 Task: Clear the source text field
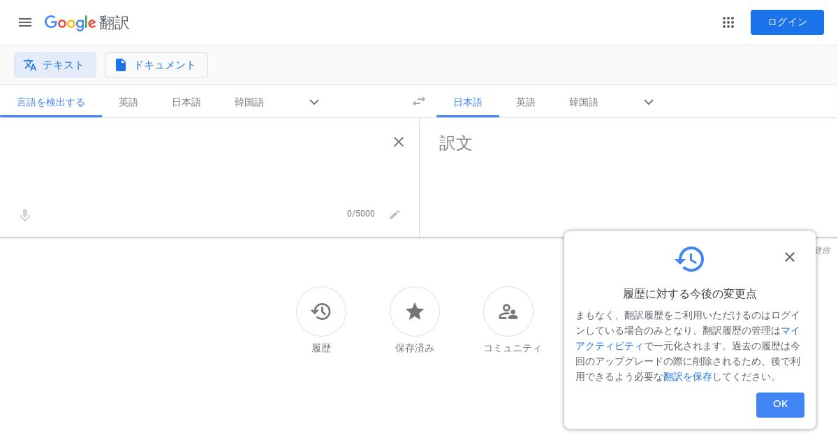pyautogui.click(x=399, y=142)
